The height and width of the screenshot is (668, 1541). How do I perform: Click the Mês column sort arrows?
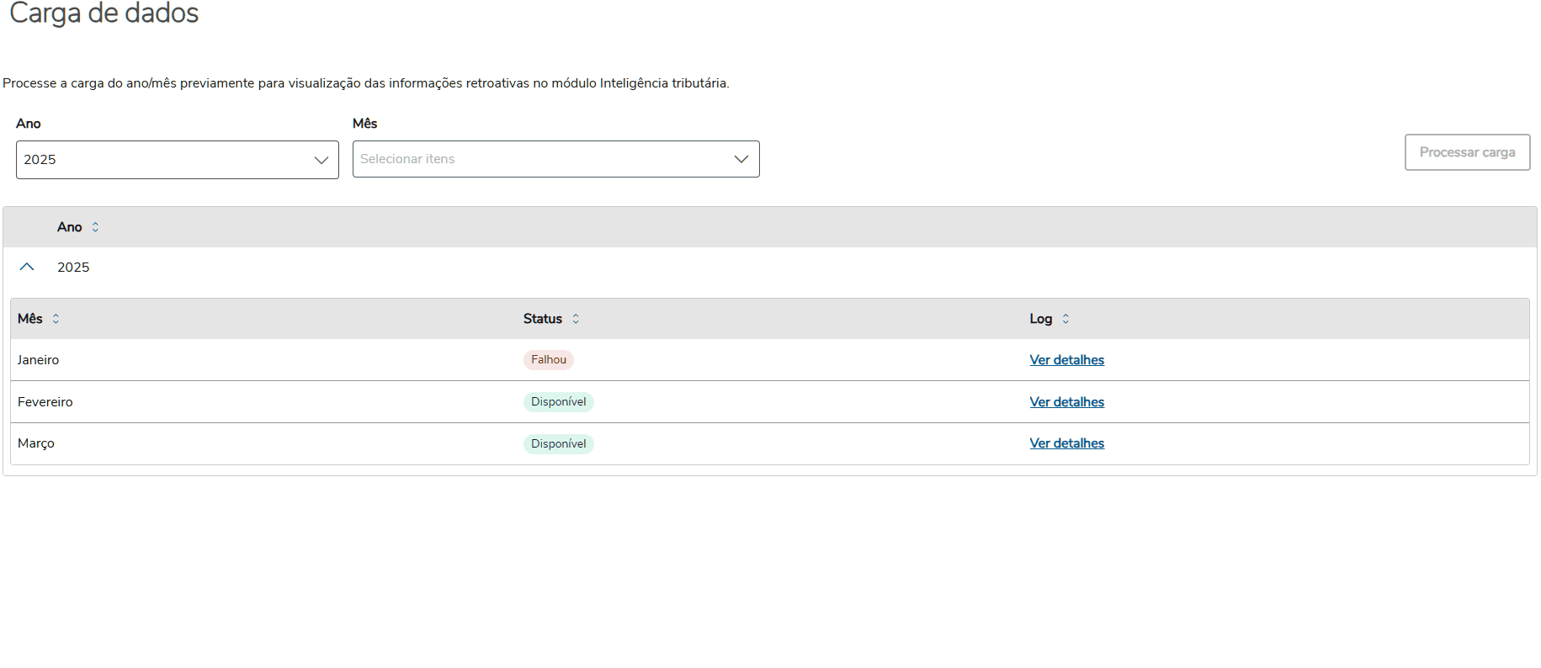coord(56,319)
